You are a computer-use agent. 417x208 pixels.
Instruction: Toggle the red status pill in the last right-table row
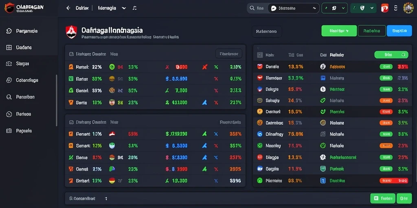coord(394,181)
